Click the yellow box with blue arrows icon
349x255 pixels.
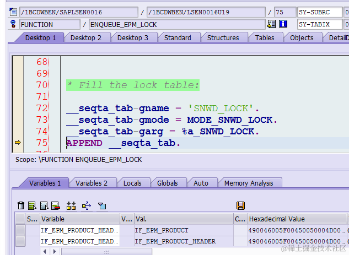(87, 205)
